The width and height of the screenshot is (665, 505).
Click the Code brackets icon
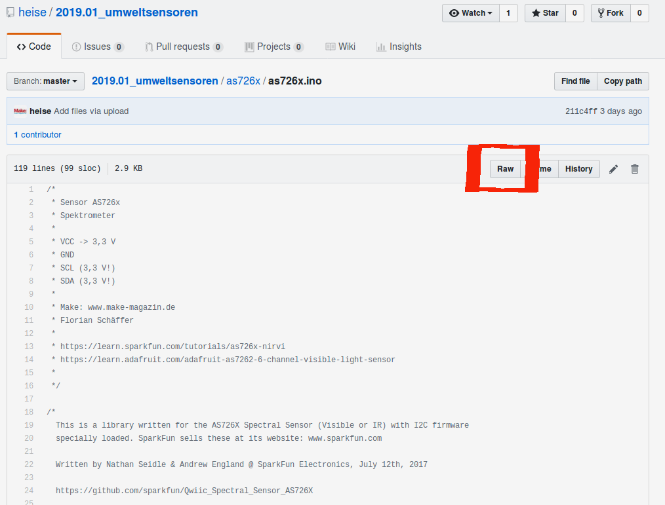click(21, 47)
